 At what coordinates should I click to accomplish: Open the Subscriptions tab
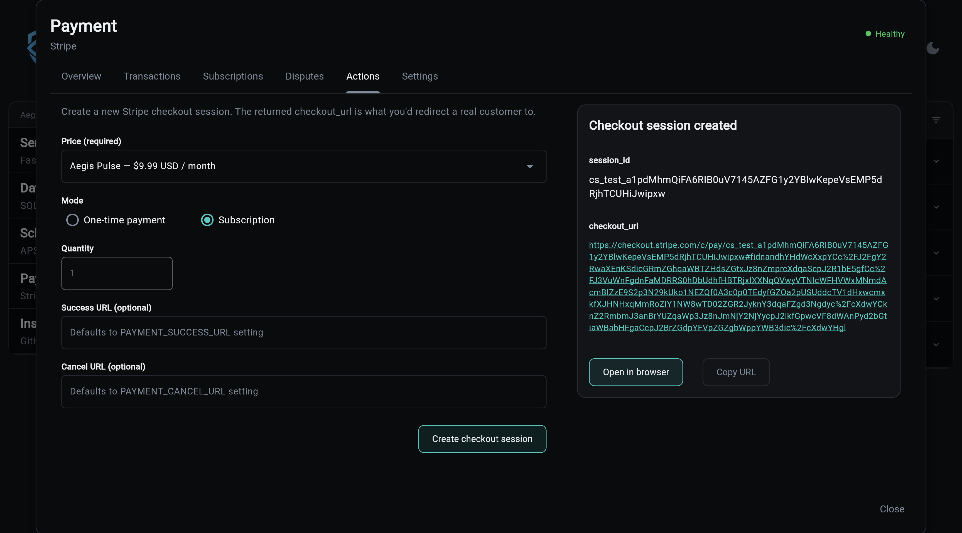pyautogui.click(x=233, y=76)
